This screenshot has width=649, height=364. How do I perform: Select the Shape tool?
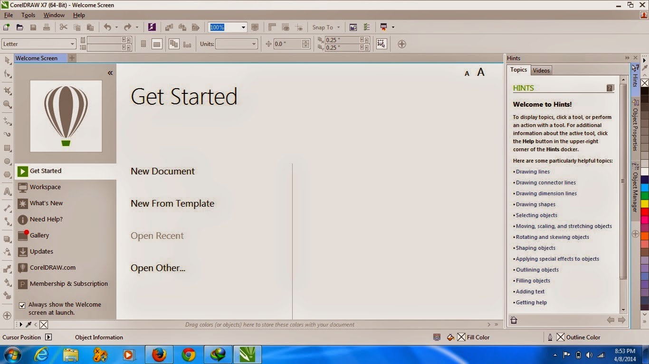pyautogui.click(x=7, y=74)
